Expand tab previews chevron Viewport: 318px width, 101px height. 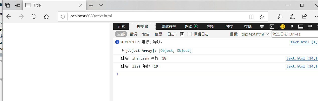[x=101, y=5]
